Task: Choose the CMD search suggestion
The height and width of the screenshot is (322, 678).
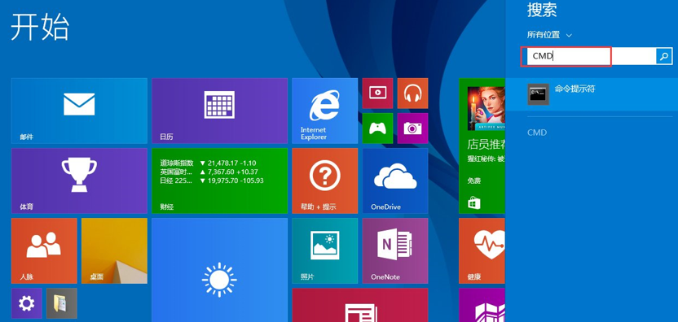Action: coord(537,133)
